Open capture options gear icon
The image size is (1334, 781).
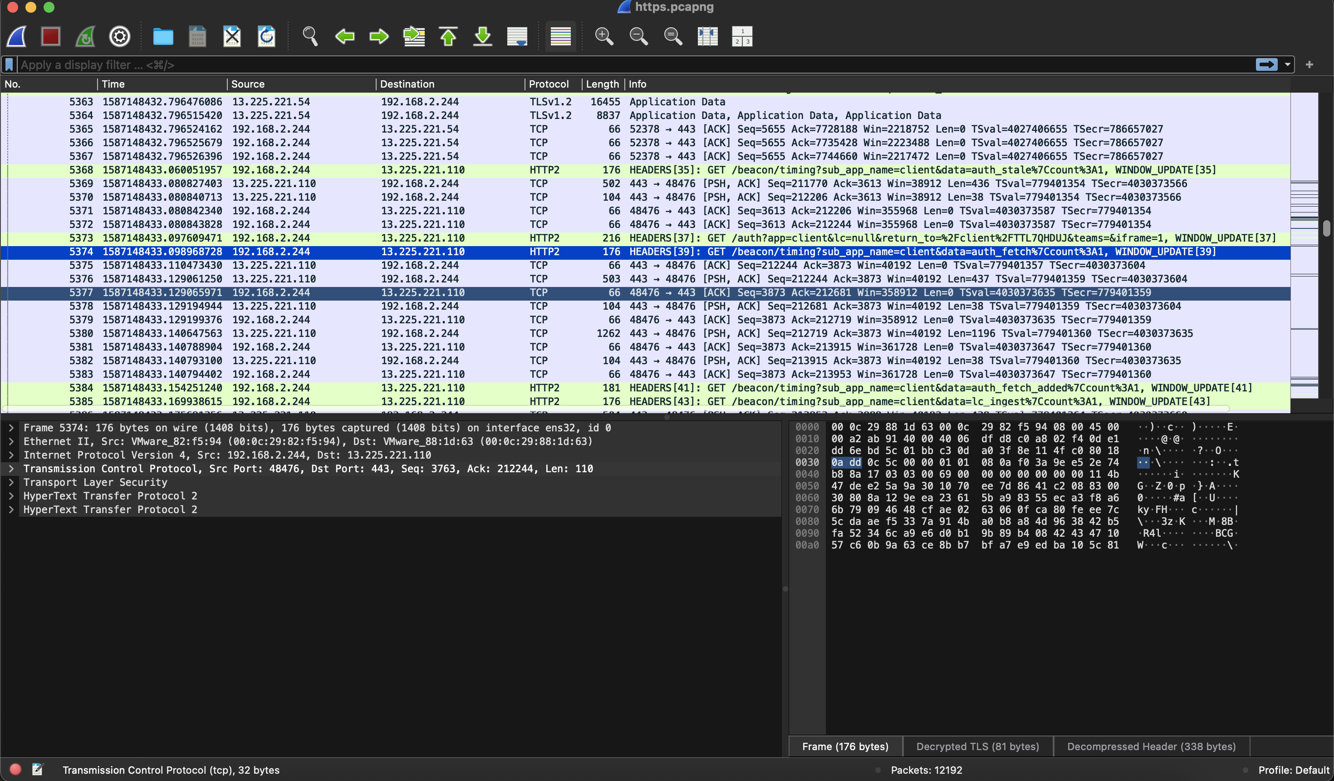[120, 37]
